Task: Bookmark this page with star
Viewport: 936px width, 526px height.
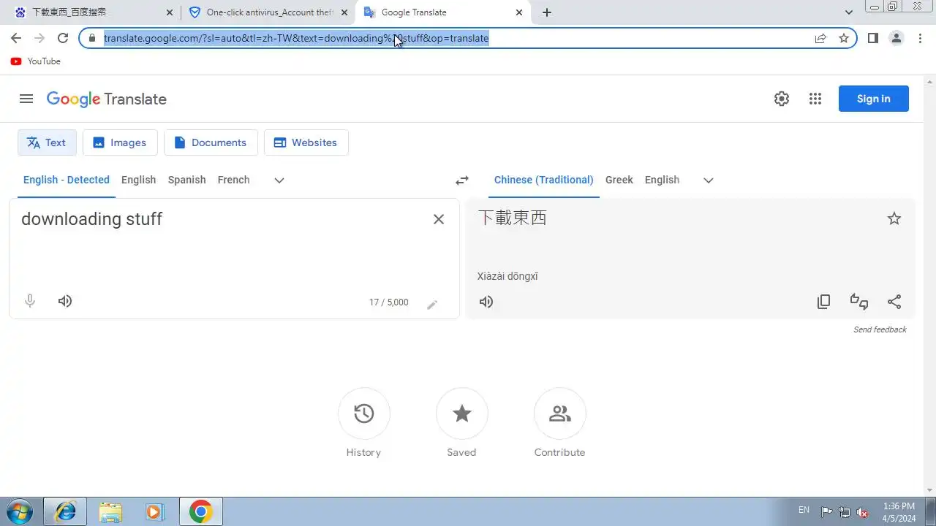Action: 844,38
